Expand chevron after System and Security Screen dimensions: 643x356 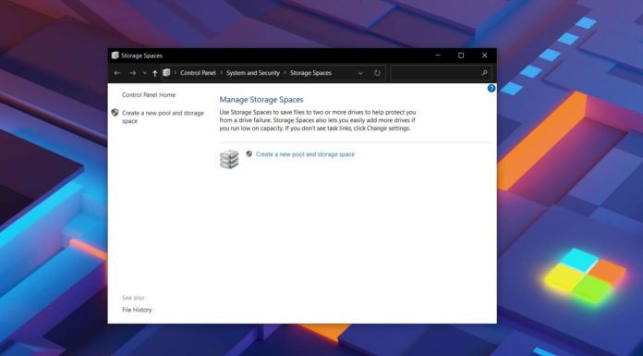285,73
